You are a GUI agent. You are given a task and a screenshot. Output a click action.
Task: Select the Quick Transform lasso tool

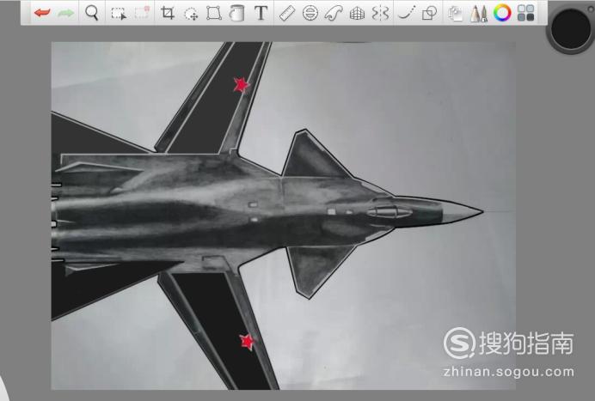click(191, 14)
